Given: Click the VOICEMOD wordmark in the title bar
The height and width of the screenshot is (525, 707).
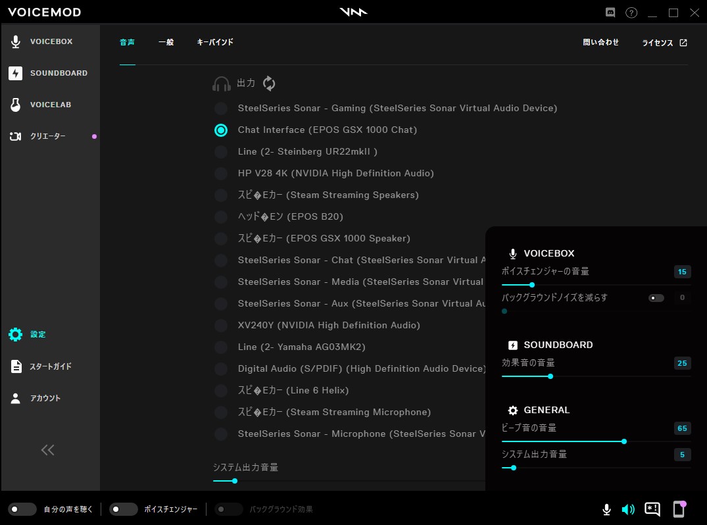Looking at the screenshot, I should pyautogui.click(x=45, y=12).
